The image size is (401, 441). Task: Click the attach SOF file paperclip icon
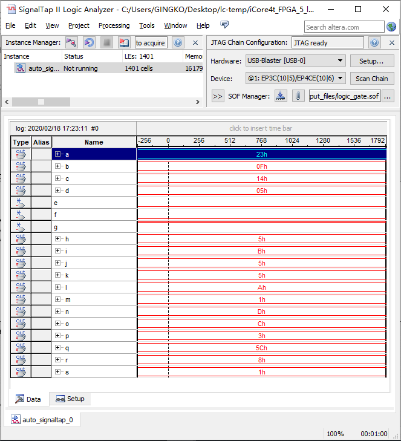(x=298, y=96)
